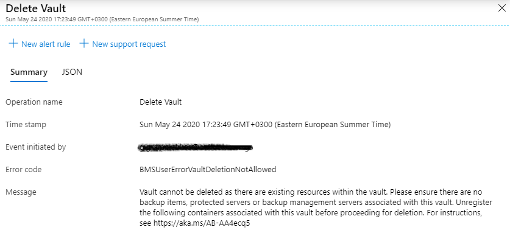Click the Operation name label
The width and height of the screenshot is (510, 233).
[x=34, y=102]
